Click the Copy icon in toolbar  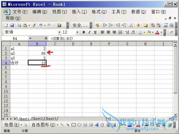tap(19, 25)
